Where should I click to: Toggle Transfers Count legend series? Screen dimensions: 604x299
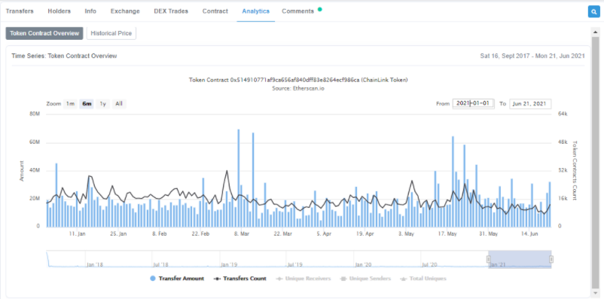click(x=239, y=279)
